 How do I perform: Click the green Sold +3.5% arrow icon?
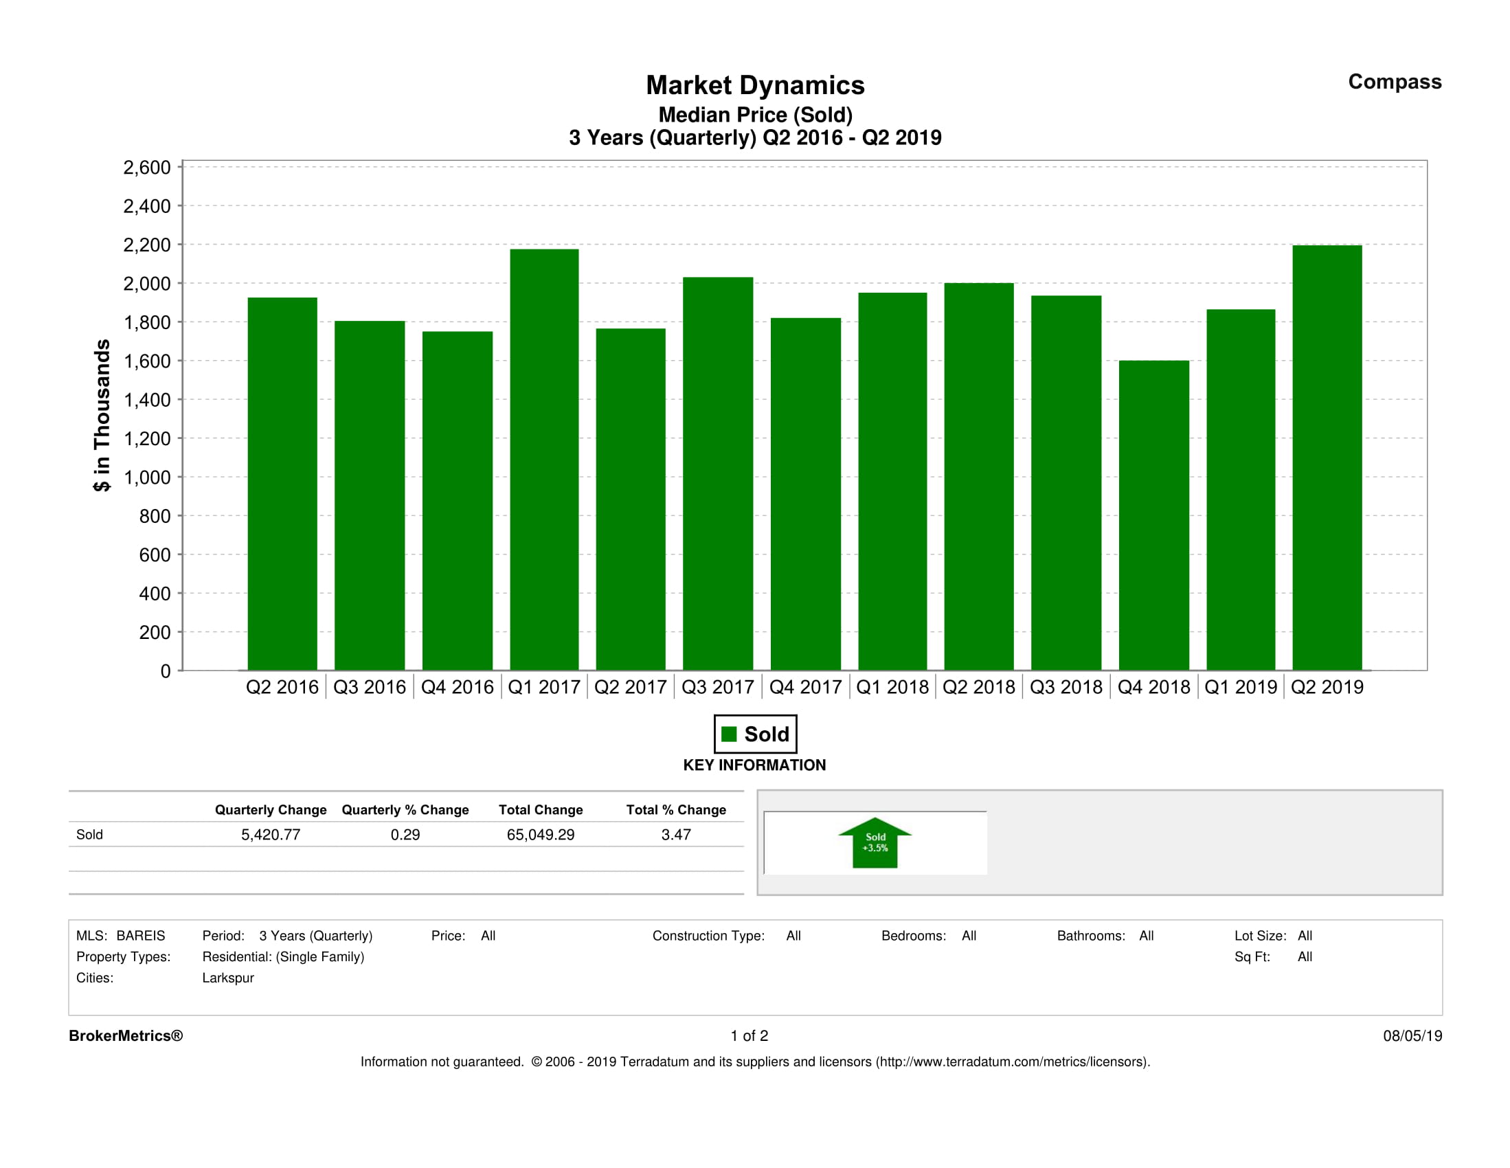pos(875,842)
